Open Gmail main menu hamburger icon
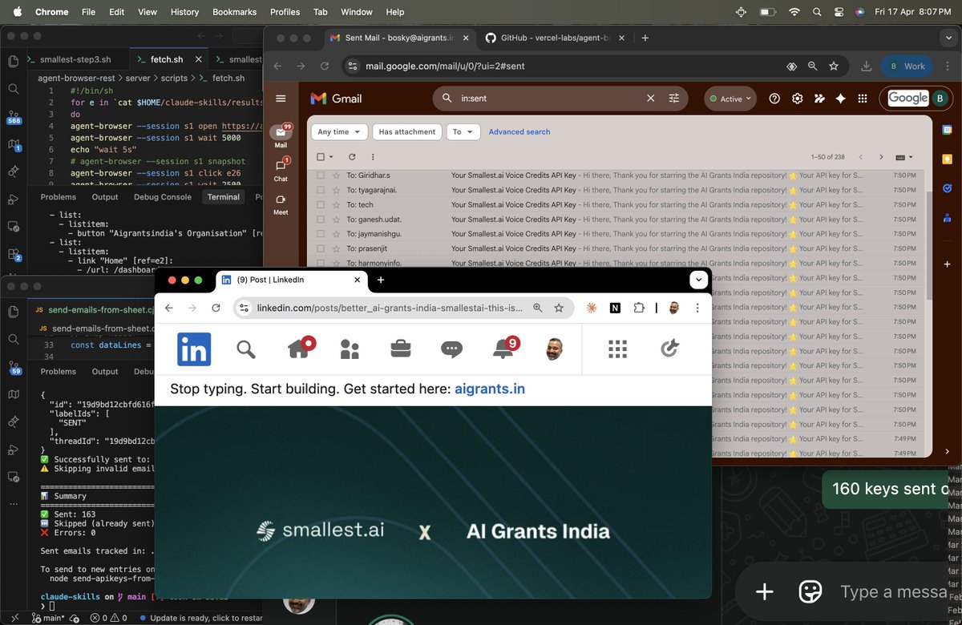The image size is (962, 625). click(x=281, y=99)
